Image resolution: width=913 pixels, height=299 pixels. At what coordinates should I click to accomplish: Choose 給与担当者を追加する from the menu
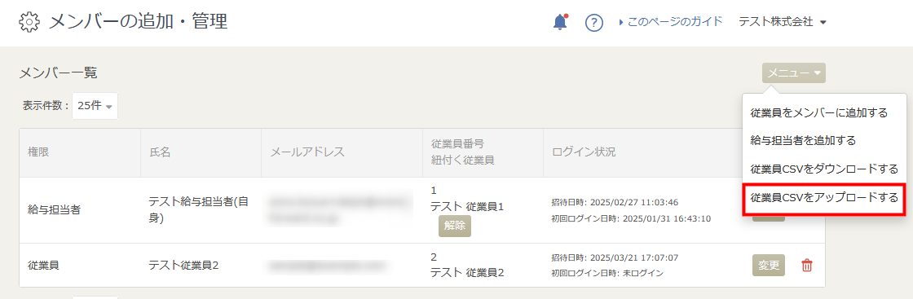click(x=803, y=140)
